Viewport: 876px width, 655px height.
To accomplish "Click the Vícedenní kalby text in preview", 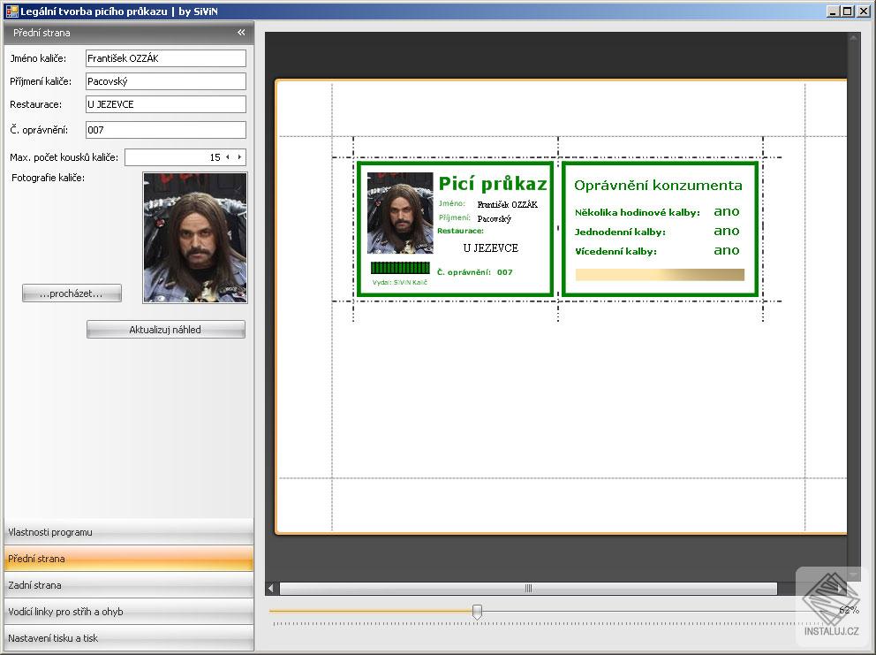I will point(615,251).
